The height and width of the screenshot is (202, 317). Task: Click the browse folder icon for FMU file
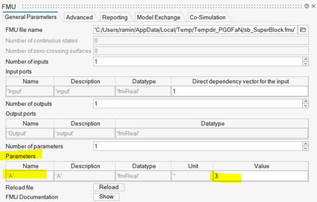[x=304, y=30]
